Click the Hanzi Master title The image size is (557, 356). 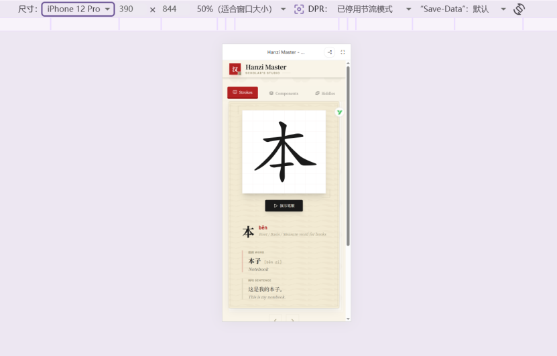tap(265, 67)
